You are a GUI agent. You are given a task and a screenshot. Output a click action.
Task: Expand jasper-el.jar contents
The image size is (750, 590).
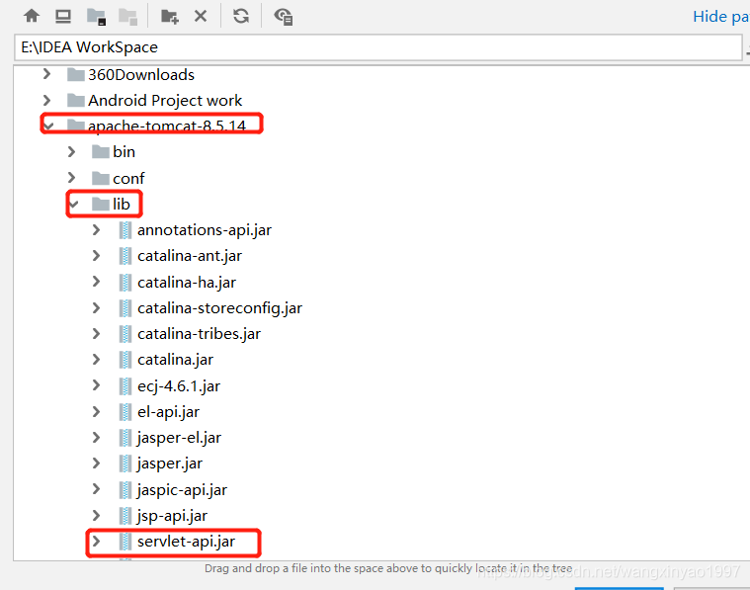coord(96,438)
